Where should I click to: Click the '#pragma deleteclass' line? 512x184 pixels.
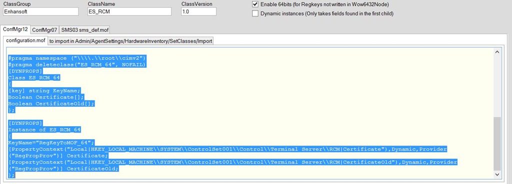(x=77, y=65)
